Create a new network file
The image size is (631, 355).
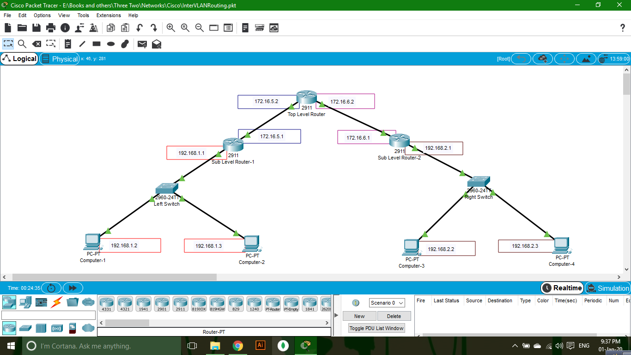click(8, 28)
